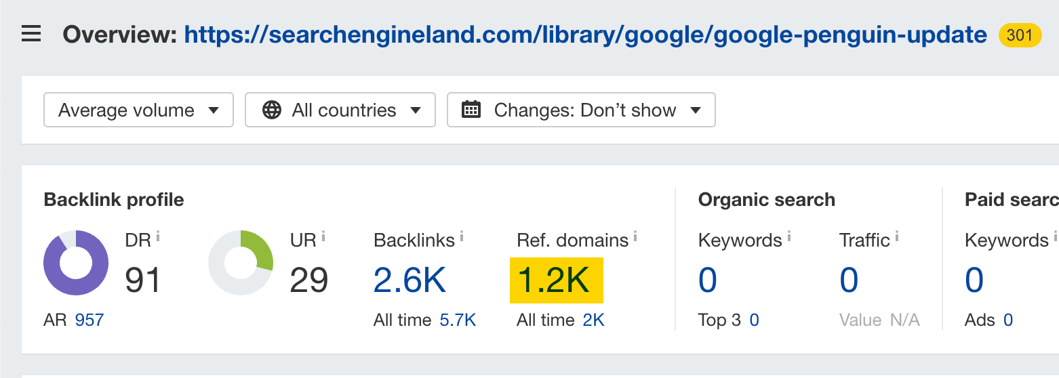Click the 2.6K backlinks number
Screen dimensions: 1059x378
tap(409, 280)
